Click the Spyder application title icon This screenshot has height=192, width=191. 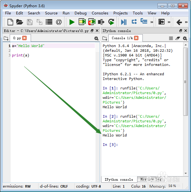pos(6,6)
